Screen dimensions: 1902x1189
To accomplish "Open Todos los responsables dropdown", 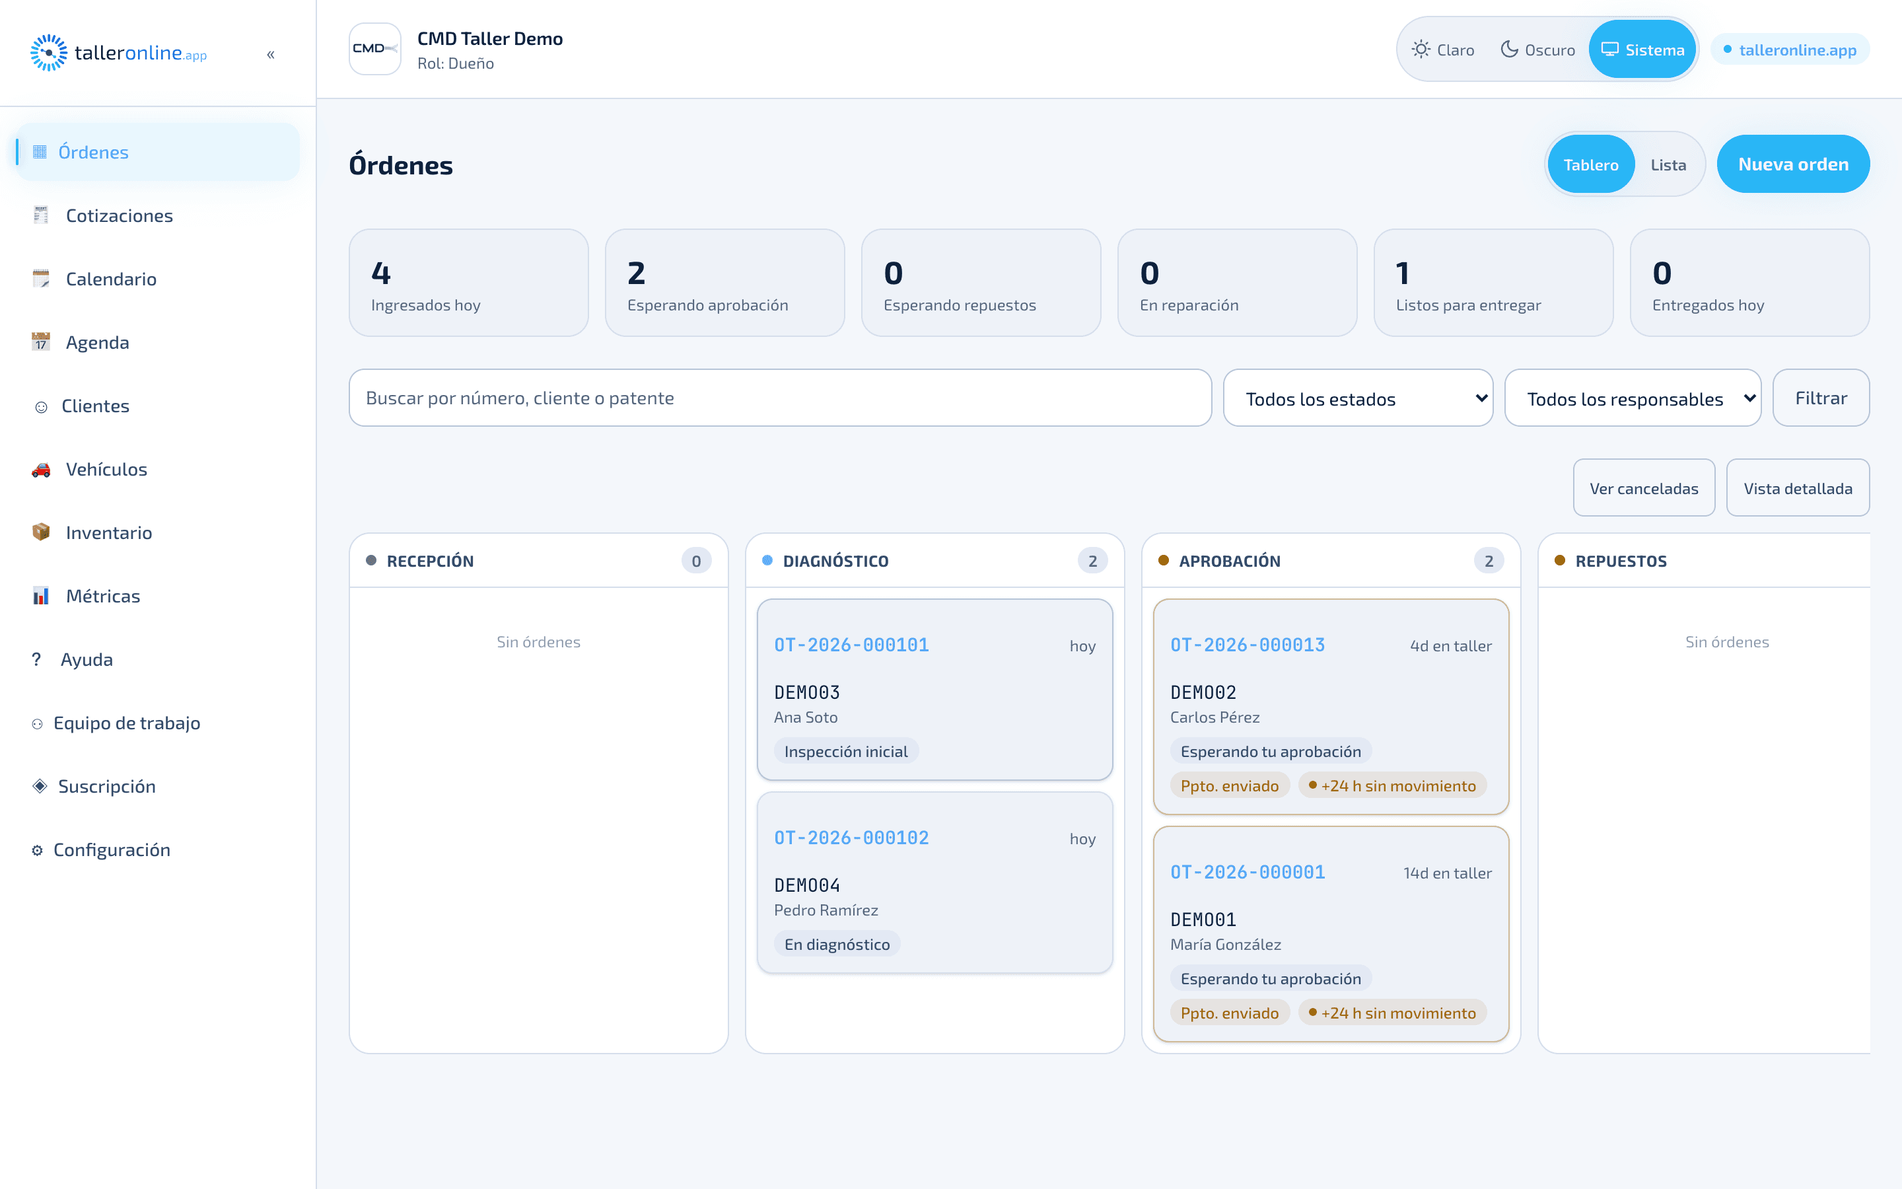I will point(1633,398).
